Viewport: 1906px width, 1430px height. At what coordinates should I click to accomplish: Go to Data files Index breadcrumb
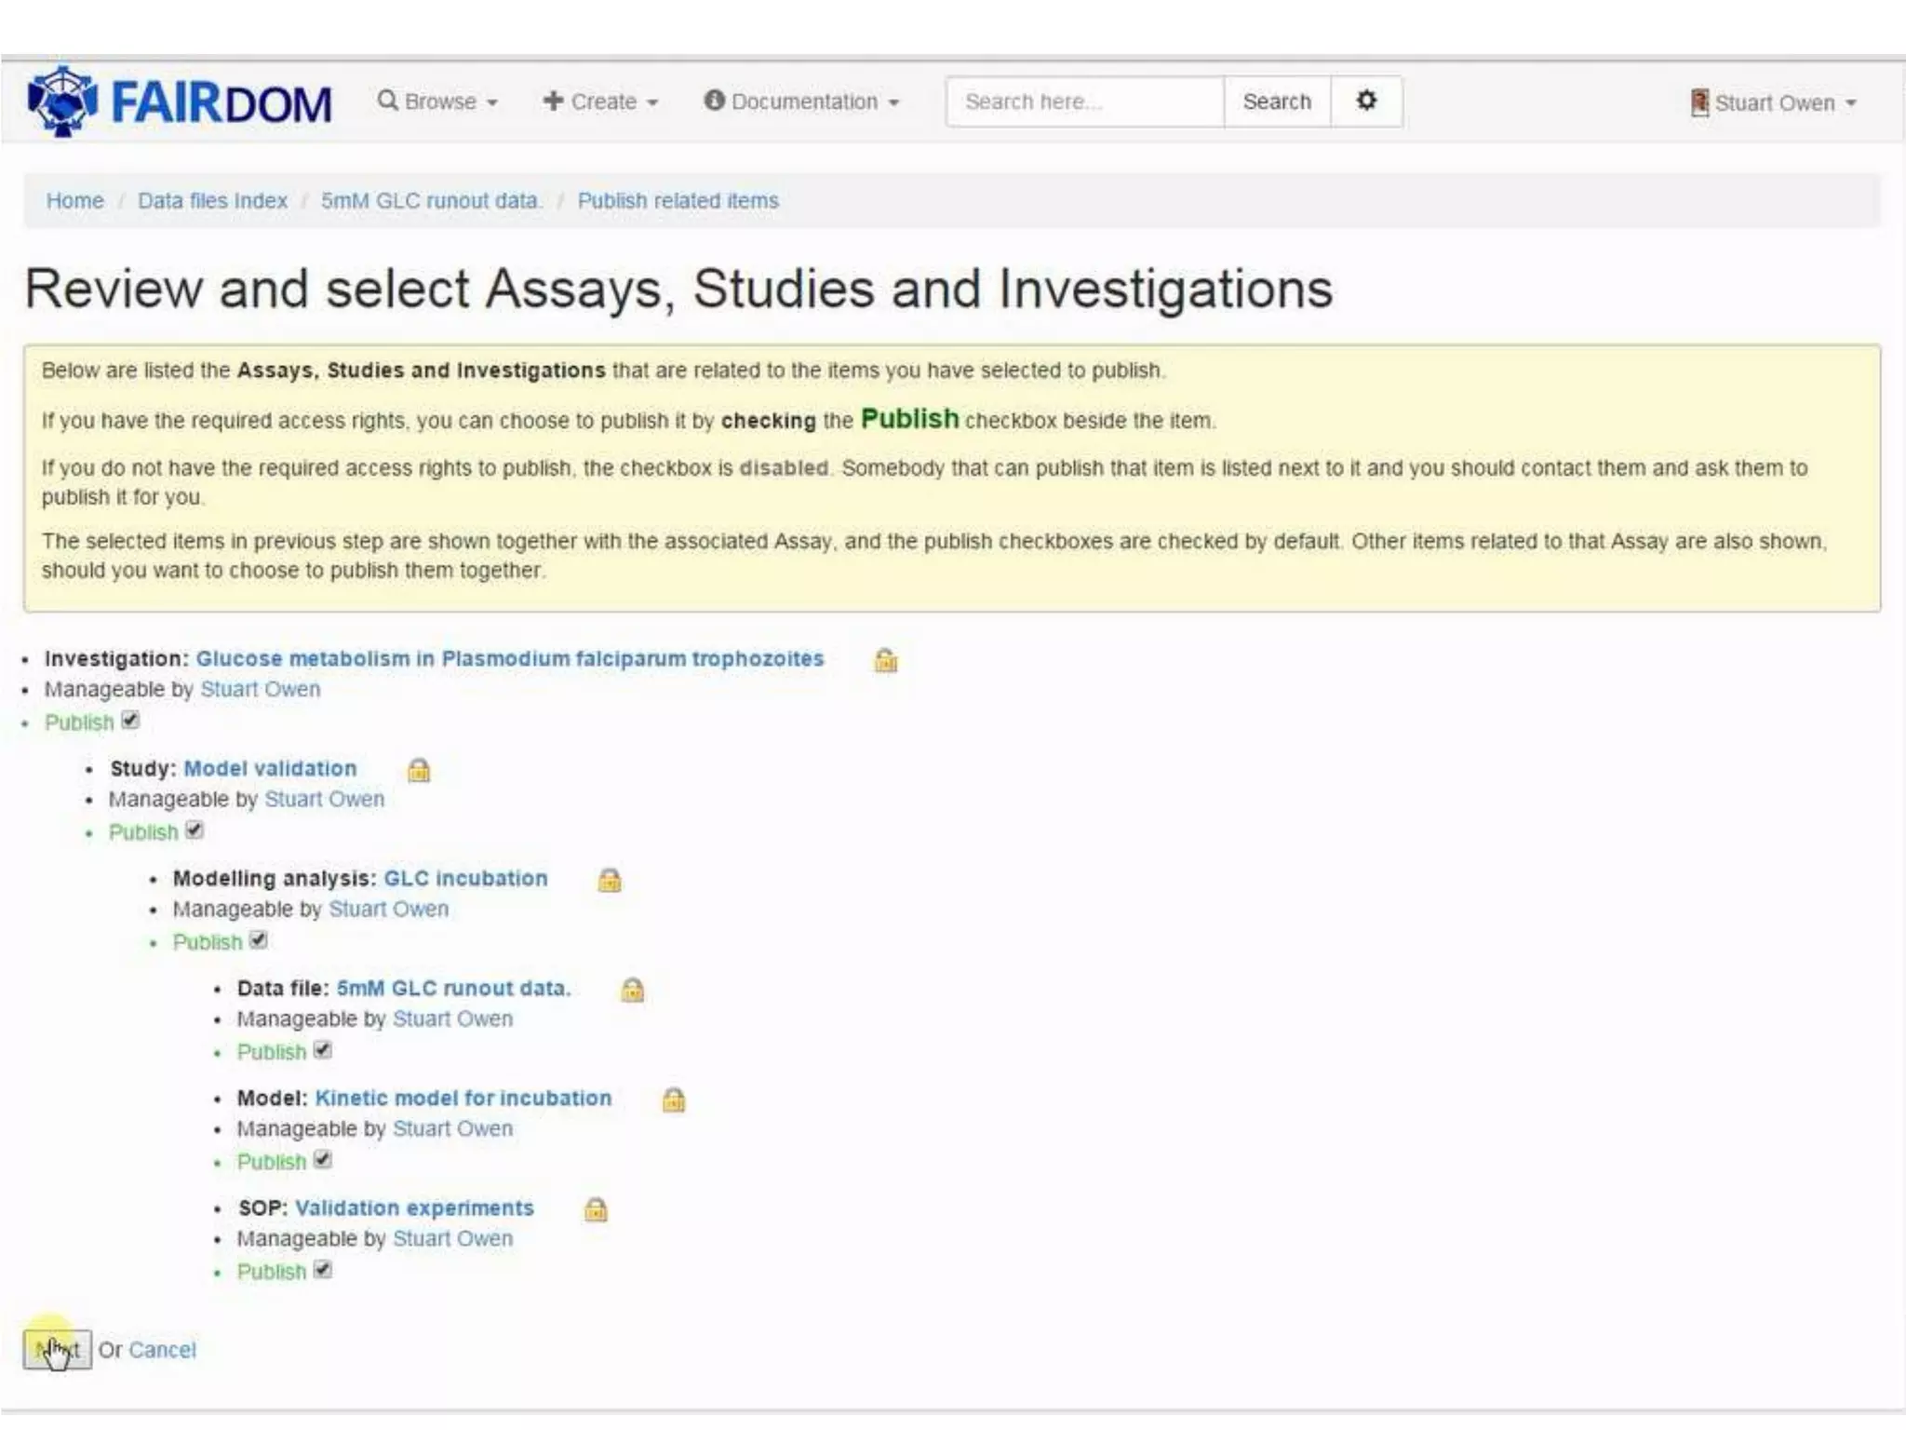(x=212, y=200)
